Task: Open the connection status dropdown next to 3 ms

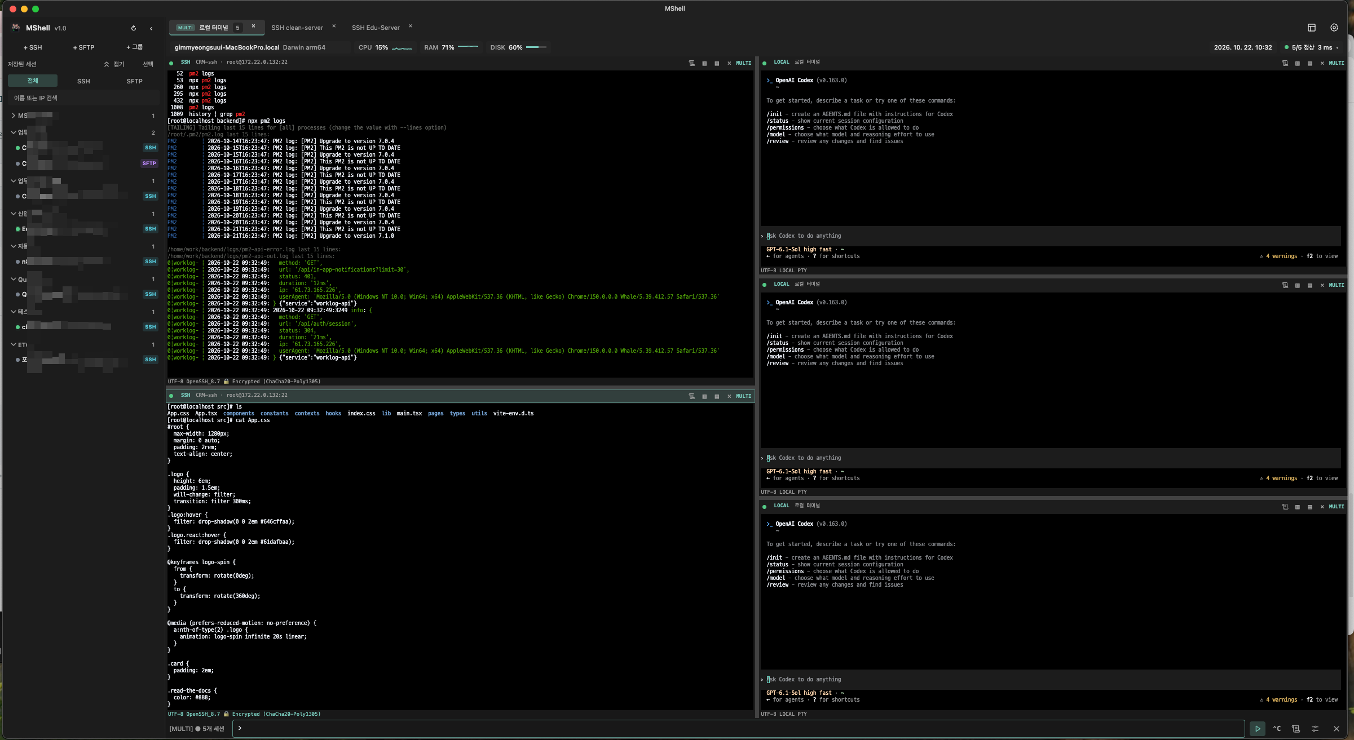Action: pyautogui.click(x=1337, y=48)
